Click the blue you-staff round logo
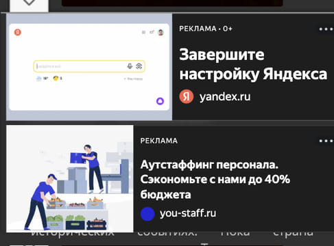 click(147, 214)
